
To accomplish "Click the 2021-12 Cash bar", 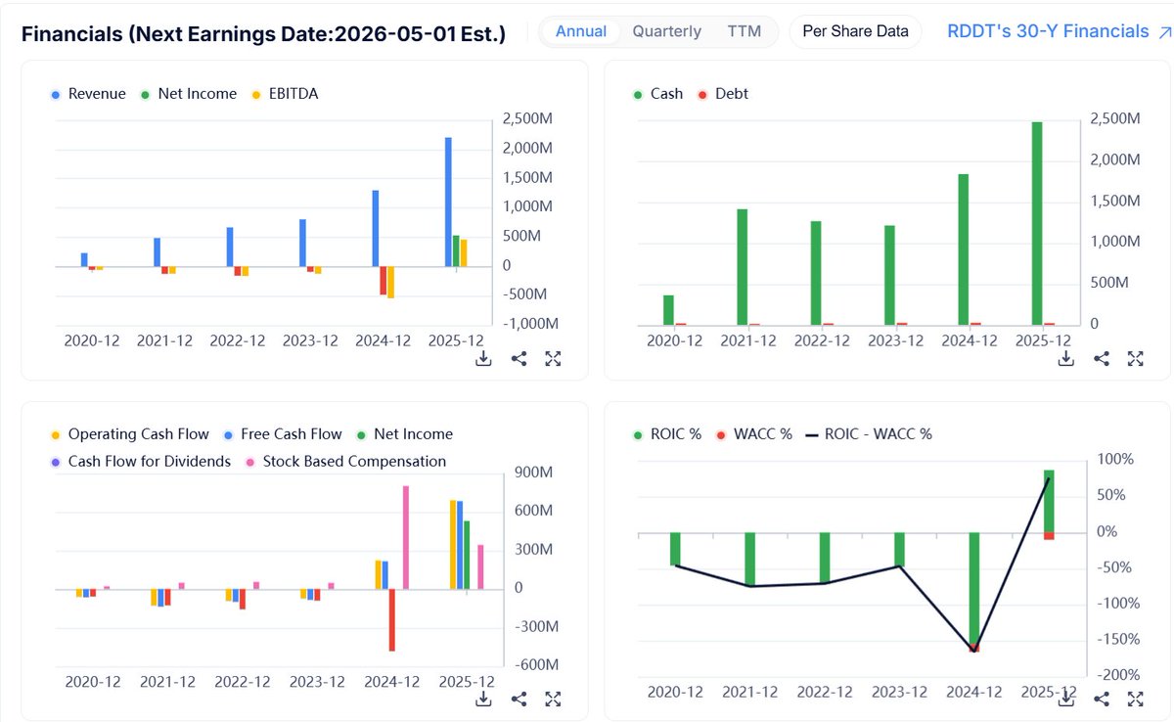I will [743, 267].
